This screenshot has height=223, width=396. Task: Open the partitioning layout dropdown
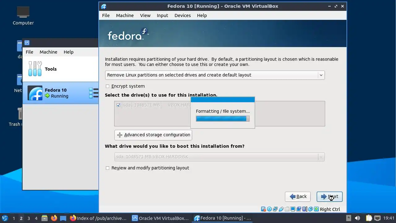coord(215,75)
